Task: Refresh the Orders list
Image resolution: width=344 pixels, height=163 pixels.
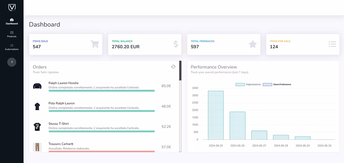Action: point(173,67)
